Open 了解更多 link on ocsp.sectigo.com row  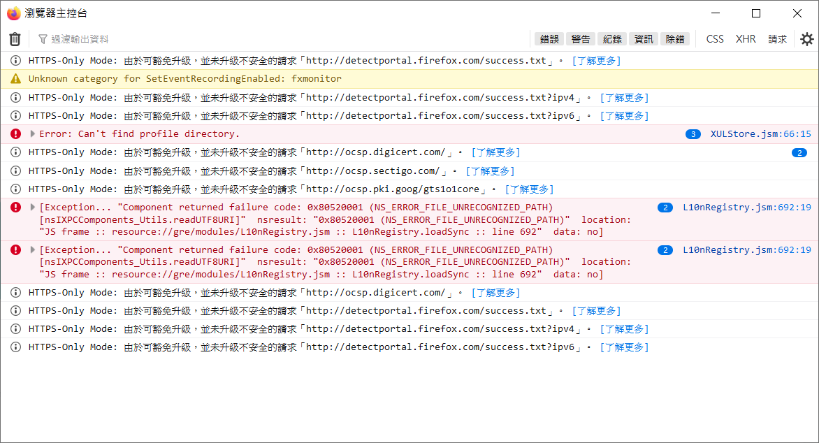pyautogui.click(x=490, y=170)
